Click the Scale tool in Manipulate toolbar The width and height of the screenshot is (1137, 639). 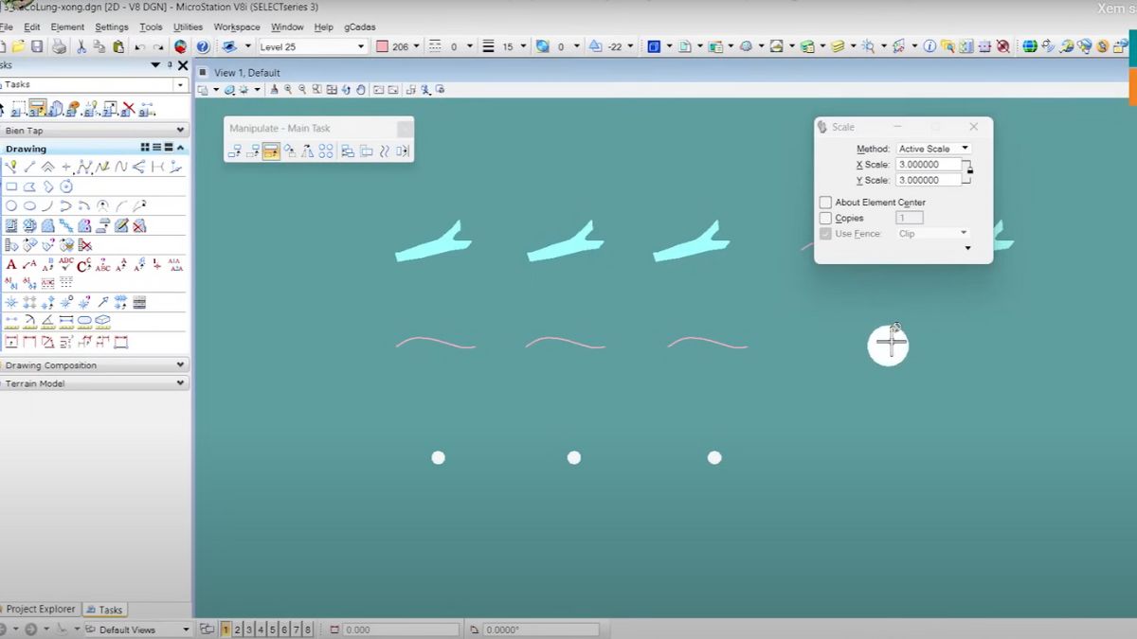pos(271,151)
